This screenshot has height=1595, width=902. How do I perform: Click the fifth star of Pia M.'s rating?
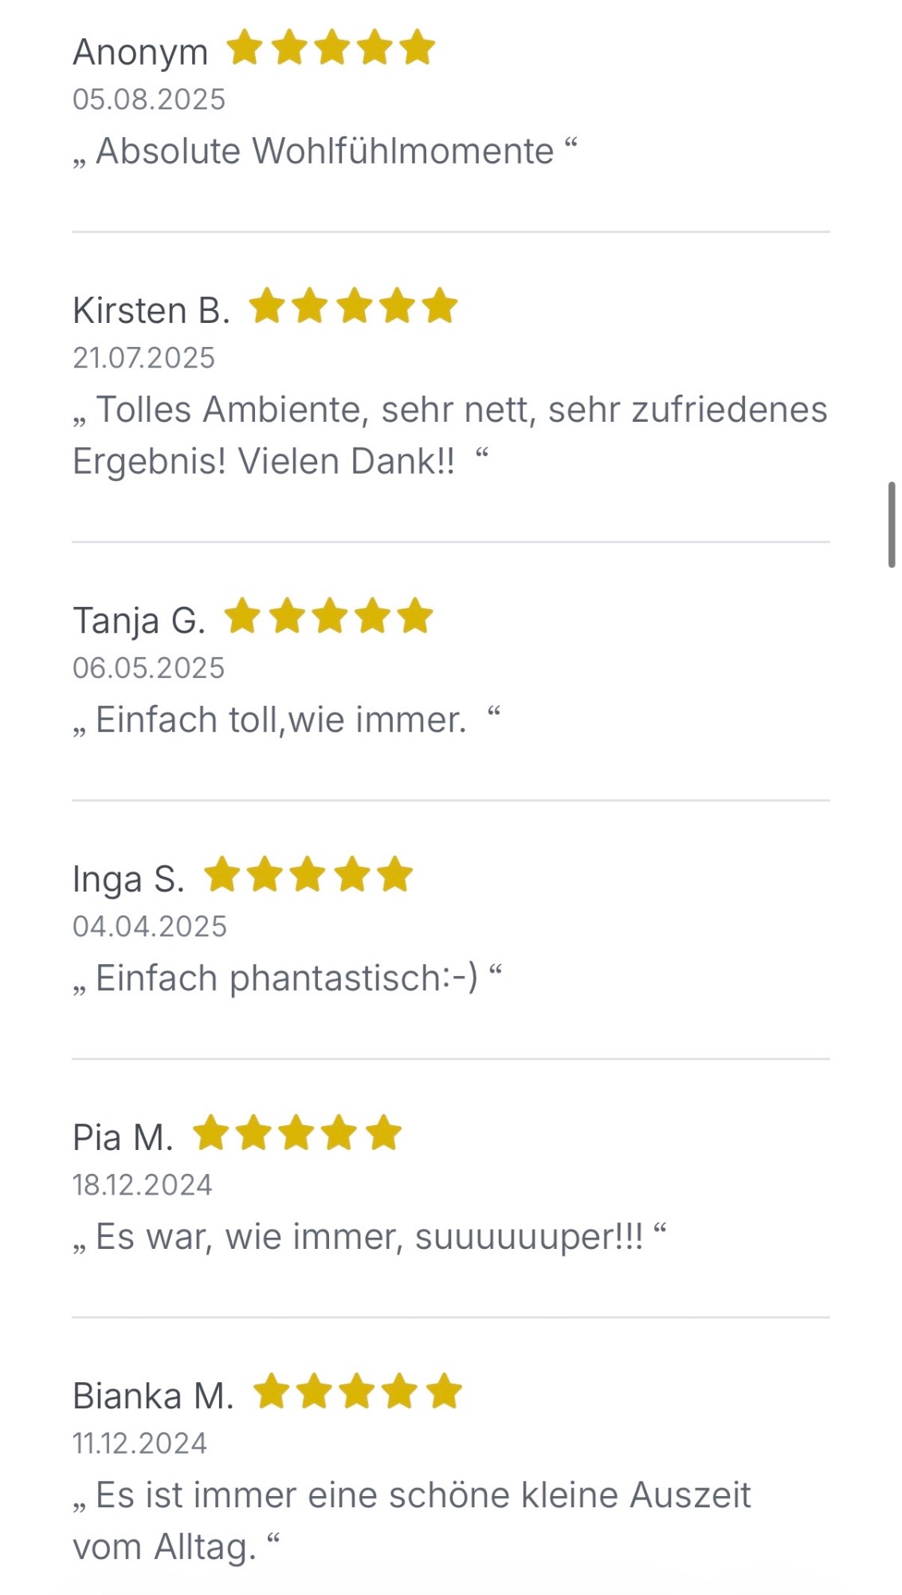click(384, 1133)
